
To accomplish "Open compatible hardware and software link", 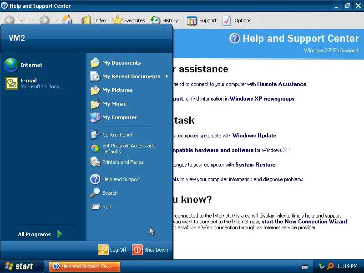I will (x=212, y=150).
